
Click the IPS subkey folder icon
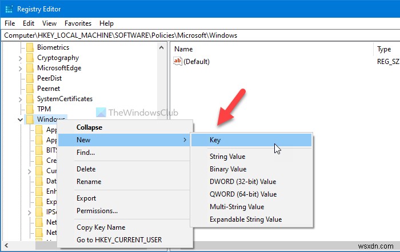tap(39, 212)
